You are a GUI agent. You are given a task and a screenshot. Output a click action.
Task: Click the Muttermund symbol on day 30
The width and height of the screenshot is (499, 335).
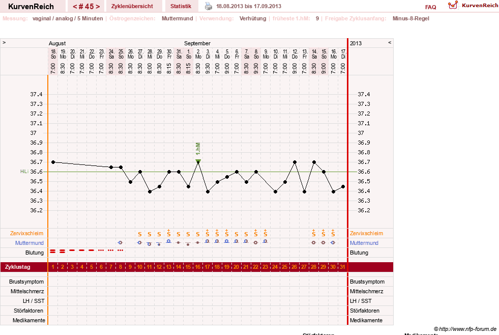coord(333,243)
